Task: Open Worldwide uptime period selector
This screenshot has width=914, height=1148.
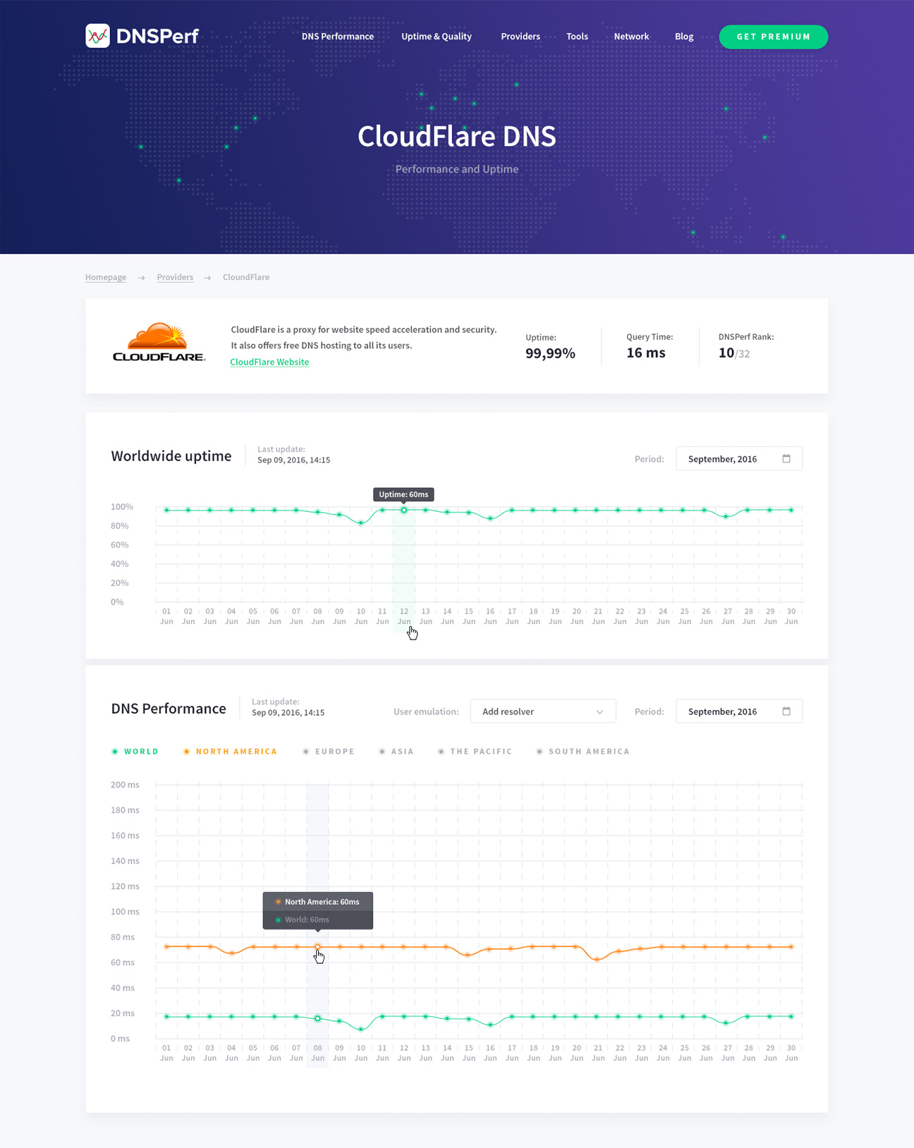Action: coord(739,458)
